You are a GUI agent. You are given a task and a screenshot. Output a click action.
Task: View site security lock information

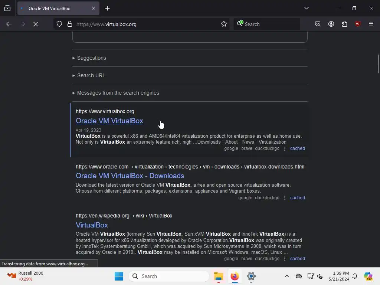click(x=70, y=24)
